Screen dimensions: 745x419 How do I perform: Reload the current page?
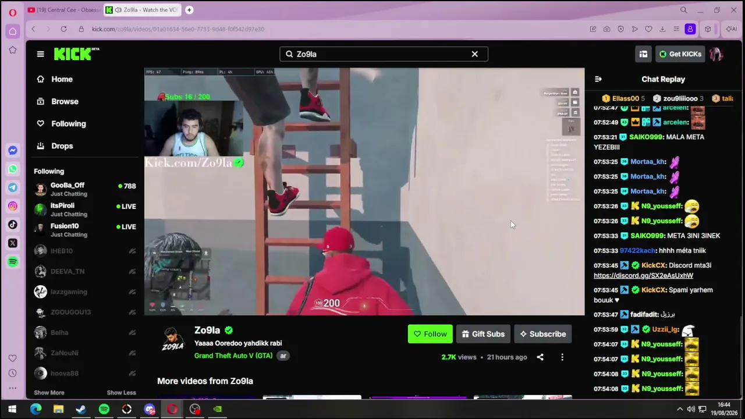pos(63,29)
